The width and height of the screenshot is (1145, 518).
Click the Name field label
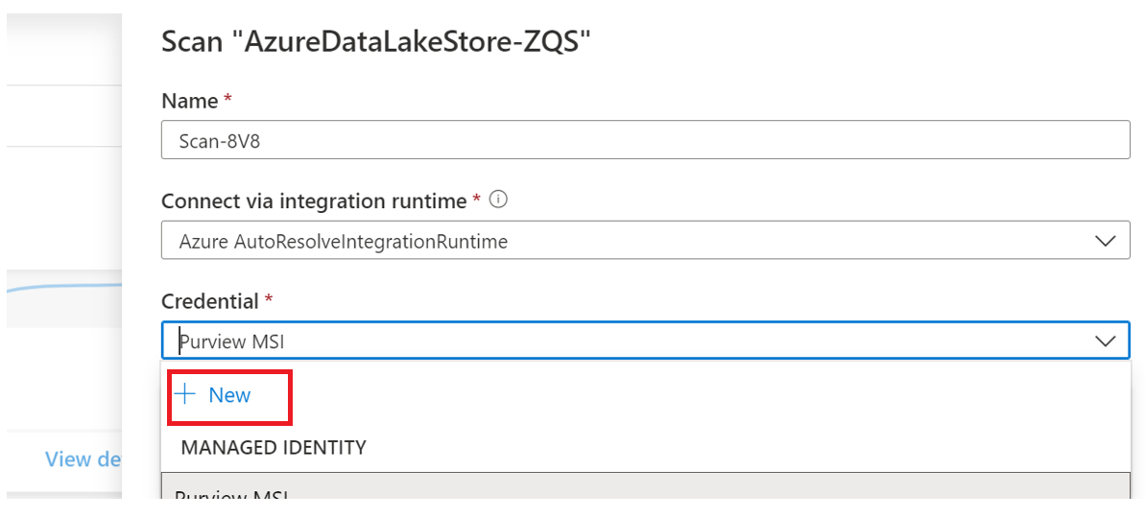click(x=190, y=101)
